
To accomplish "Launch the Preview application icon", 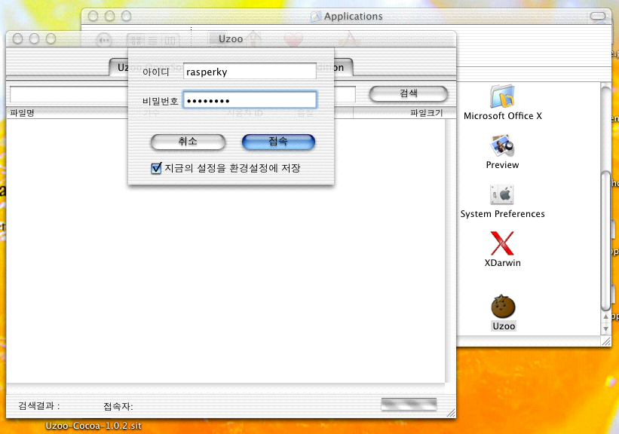I will pyautogui.click(x=502, y=145).
